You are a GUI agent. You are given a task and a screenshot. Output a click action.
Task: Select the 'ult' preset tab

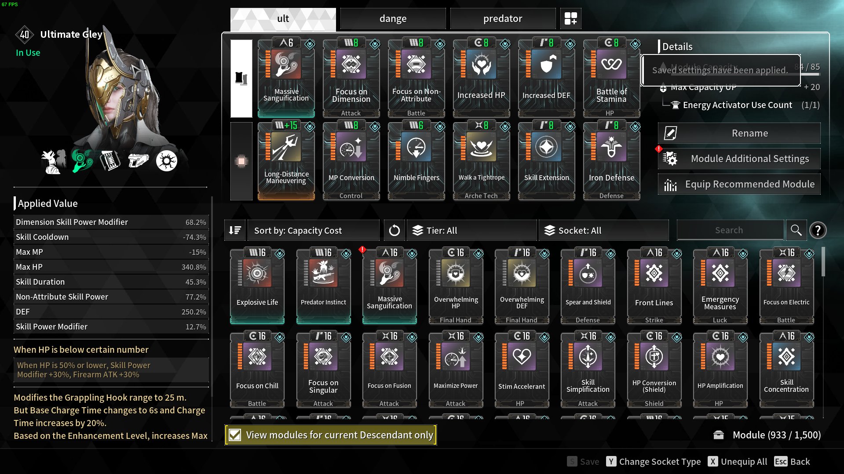(283, 18)
